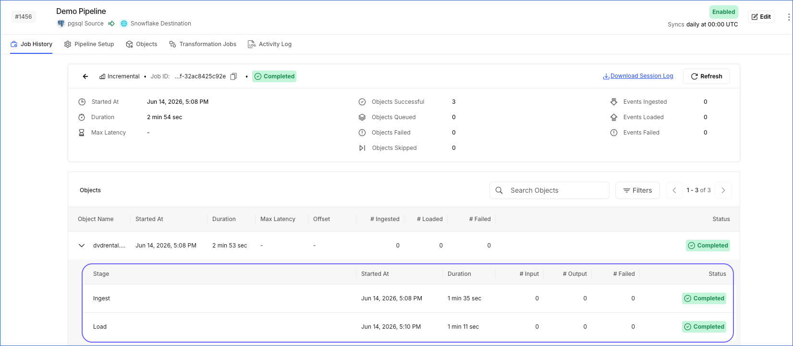Image resolution: width=793 pixels, height=346 pixels.
Task: Click the Objects Successful check icon
Action: coord(362,102)
